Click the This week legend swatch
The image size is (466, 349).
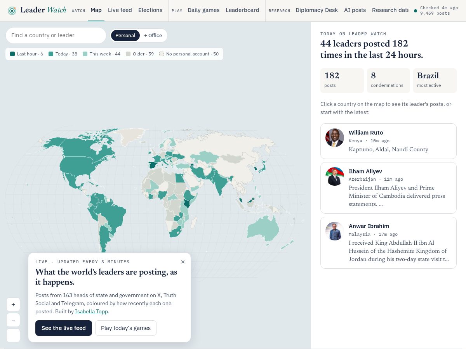tap(85, 54)
